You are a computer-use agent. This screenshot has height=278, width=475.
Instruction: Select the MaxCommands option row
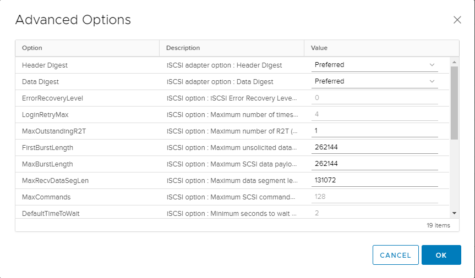232,197
